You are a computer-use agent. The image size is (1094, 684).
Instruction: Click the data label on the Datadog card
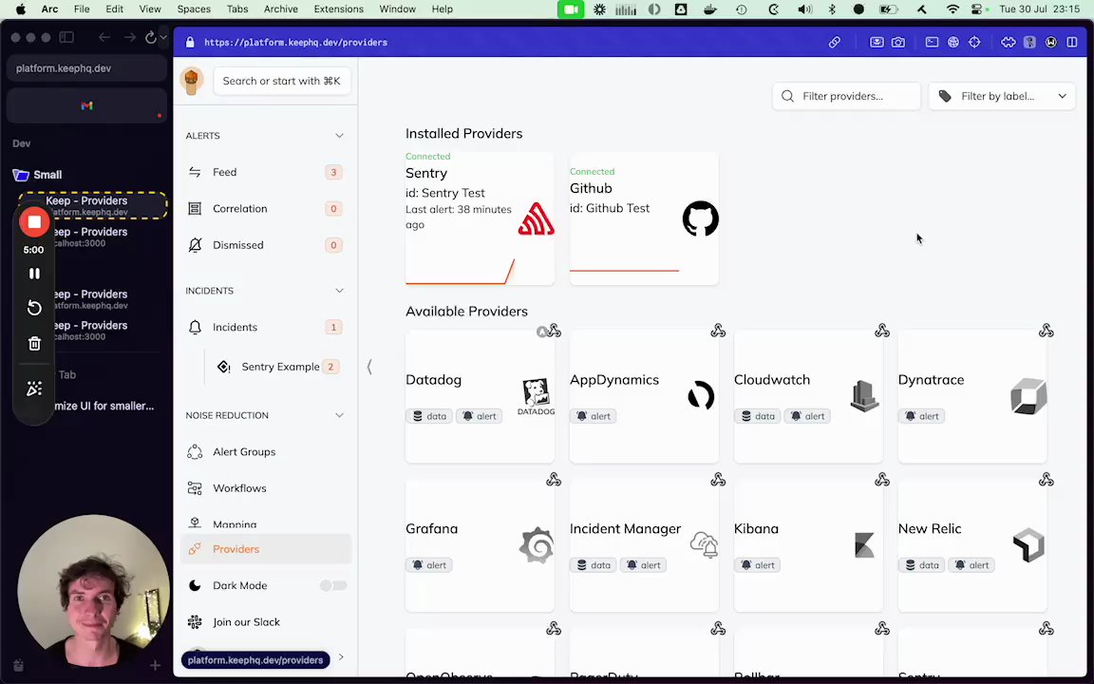click(x=429, y=416)
